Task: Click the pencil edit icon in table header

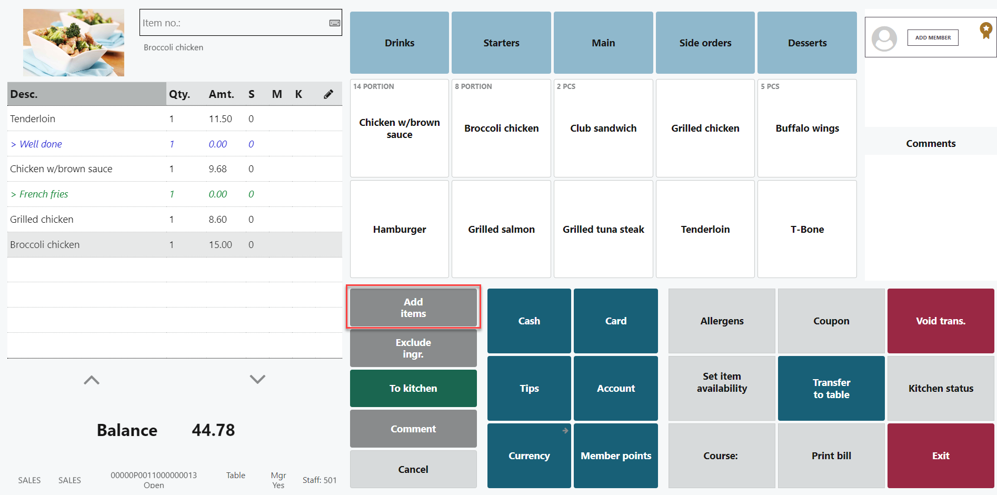Action: 328,94
